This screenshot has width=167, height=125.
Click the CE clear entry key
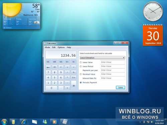[x=54, y=67]
